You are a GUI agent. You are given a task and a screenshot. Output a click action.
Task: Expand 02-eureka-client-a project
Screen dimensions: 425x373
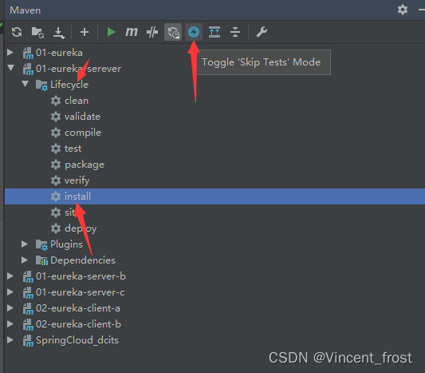(10, 308)
